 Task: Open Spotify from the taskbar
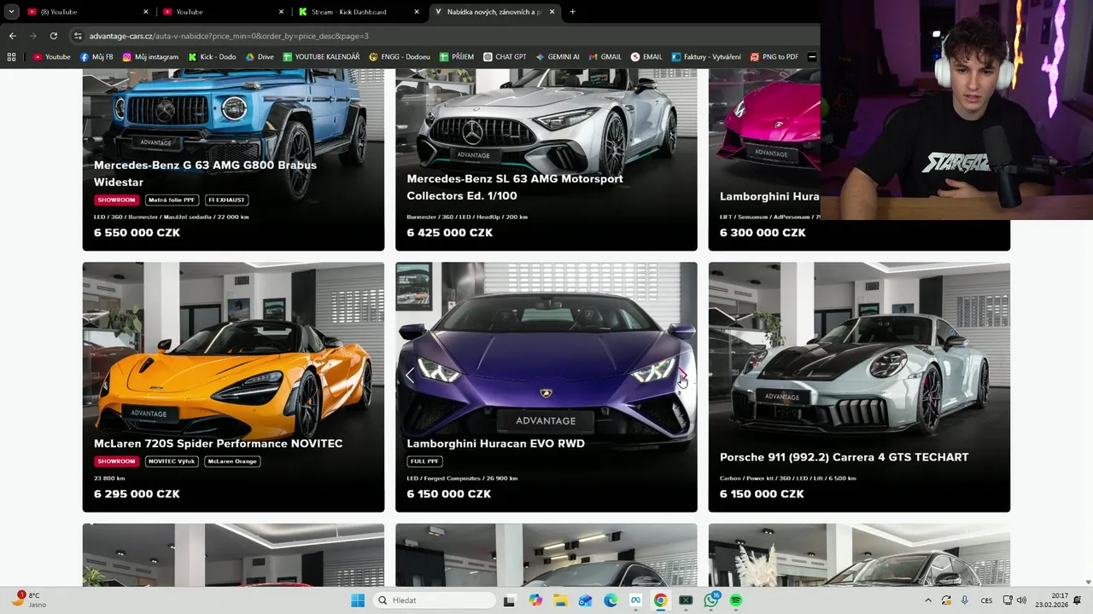tap(736, 600)
